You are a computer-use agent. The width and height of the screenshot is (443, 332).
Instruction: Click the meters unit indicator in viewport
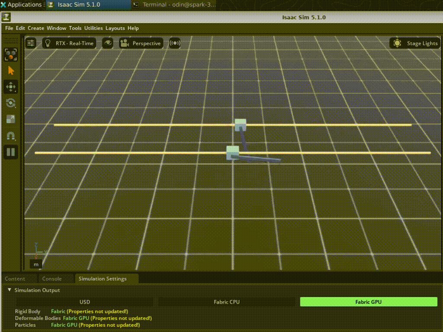coord(36,264)
